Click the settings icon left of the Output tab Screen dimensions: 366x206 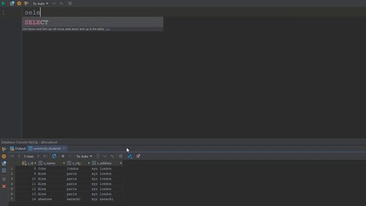click(4, 149)
